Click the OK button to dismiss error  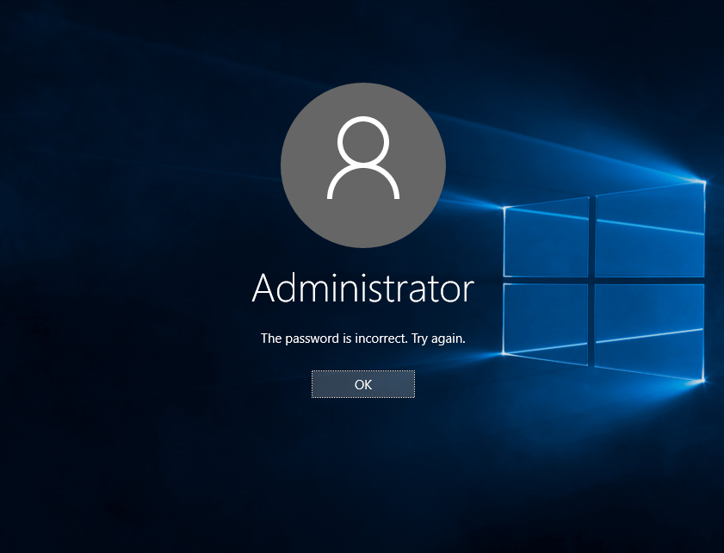363,384
